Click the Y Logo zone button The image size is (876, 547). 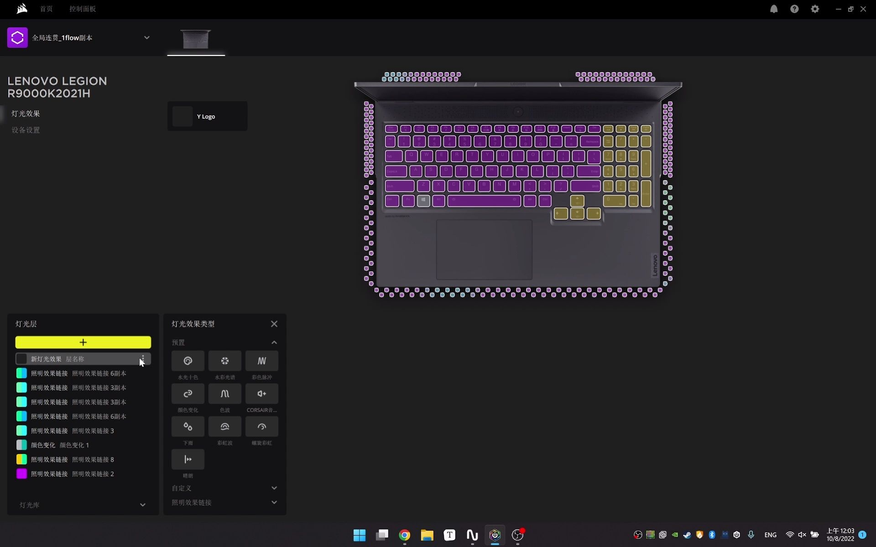click(207, 116)
